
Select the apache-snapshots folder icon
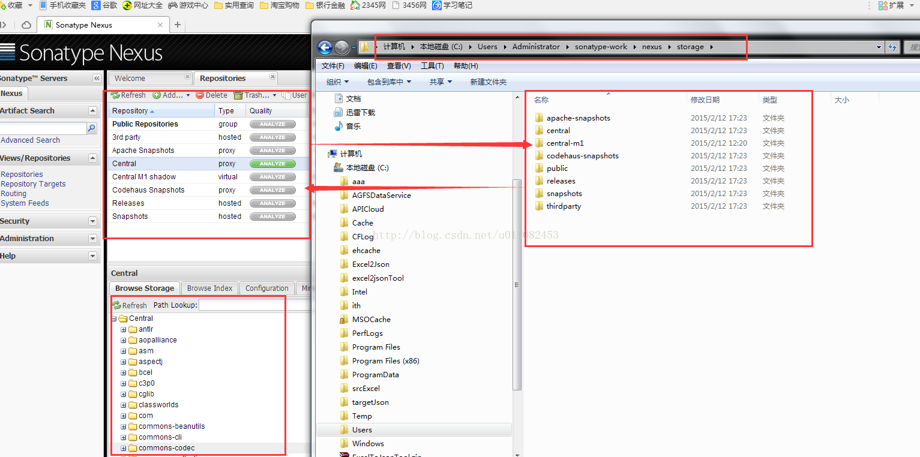click(539, 118)
